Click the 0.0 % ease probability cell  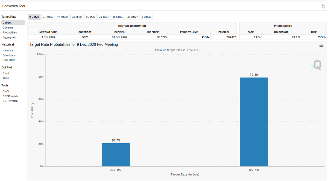(x=250, y=37)
